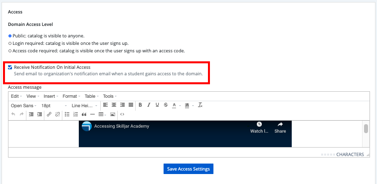Viewport: 377px width, 184px height.
Task: Select the Access code required option
Action: pyautogui.click(x=10, y=51)
